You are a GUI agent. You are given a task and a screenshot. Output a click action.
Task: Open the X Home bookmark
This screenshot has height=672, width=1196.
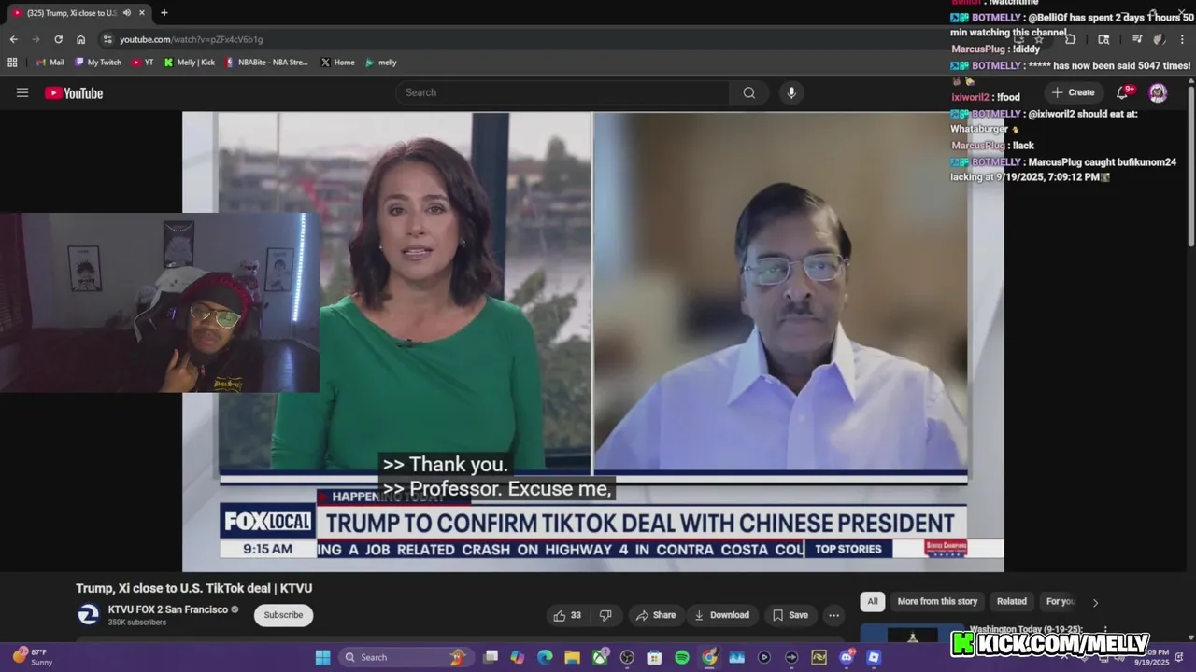tap(337, 63)
